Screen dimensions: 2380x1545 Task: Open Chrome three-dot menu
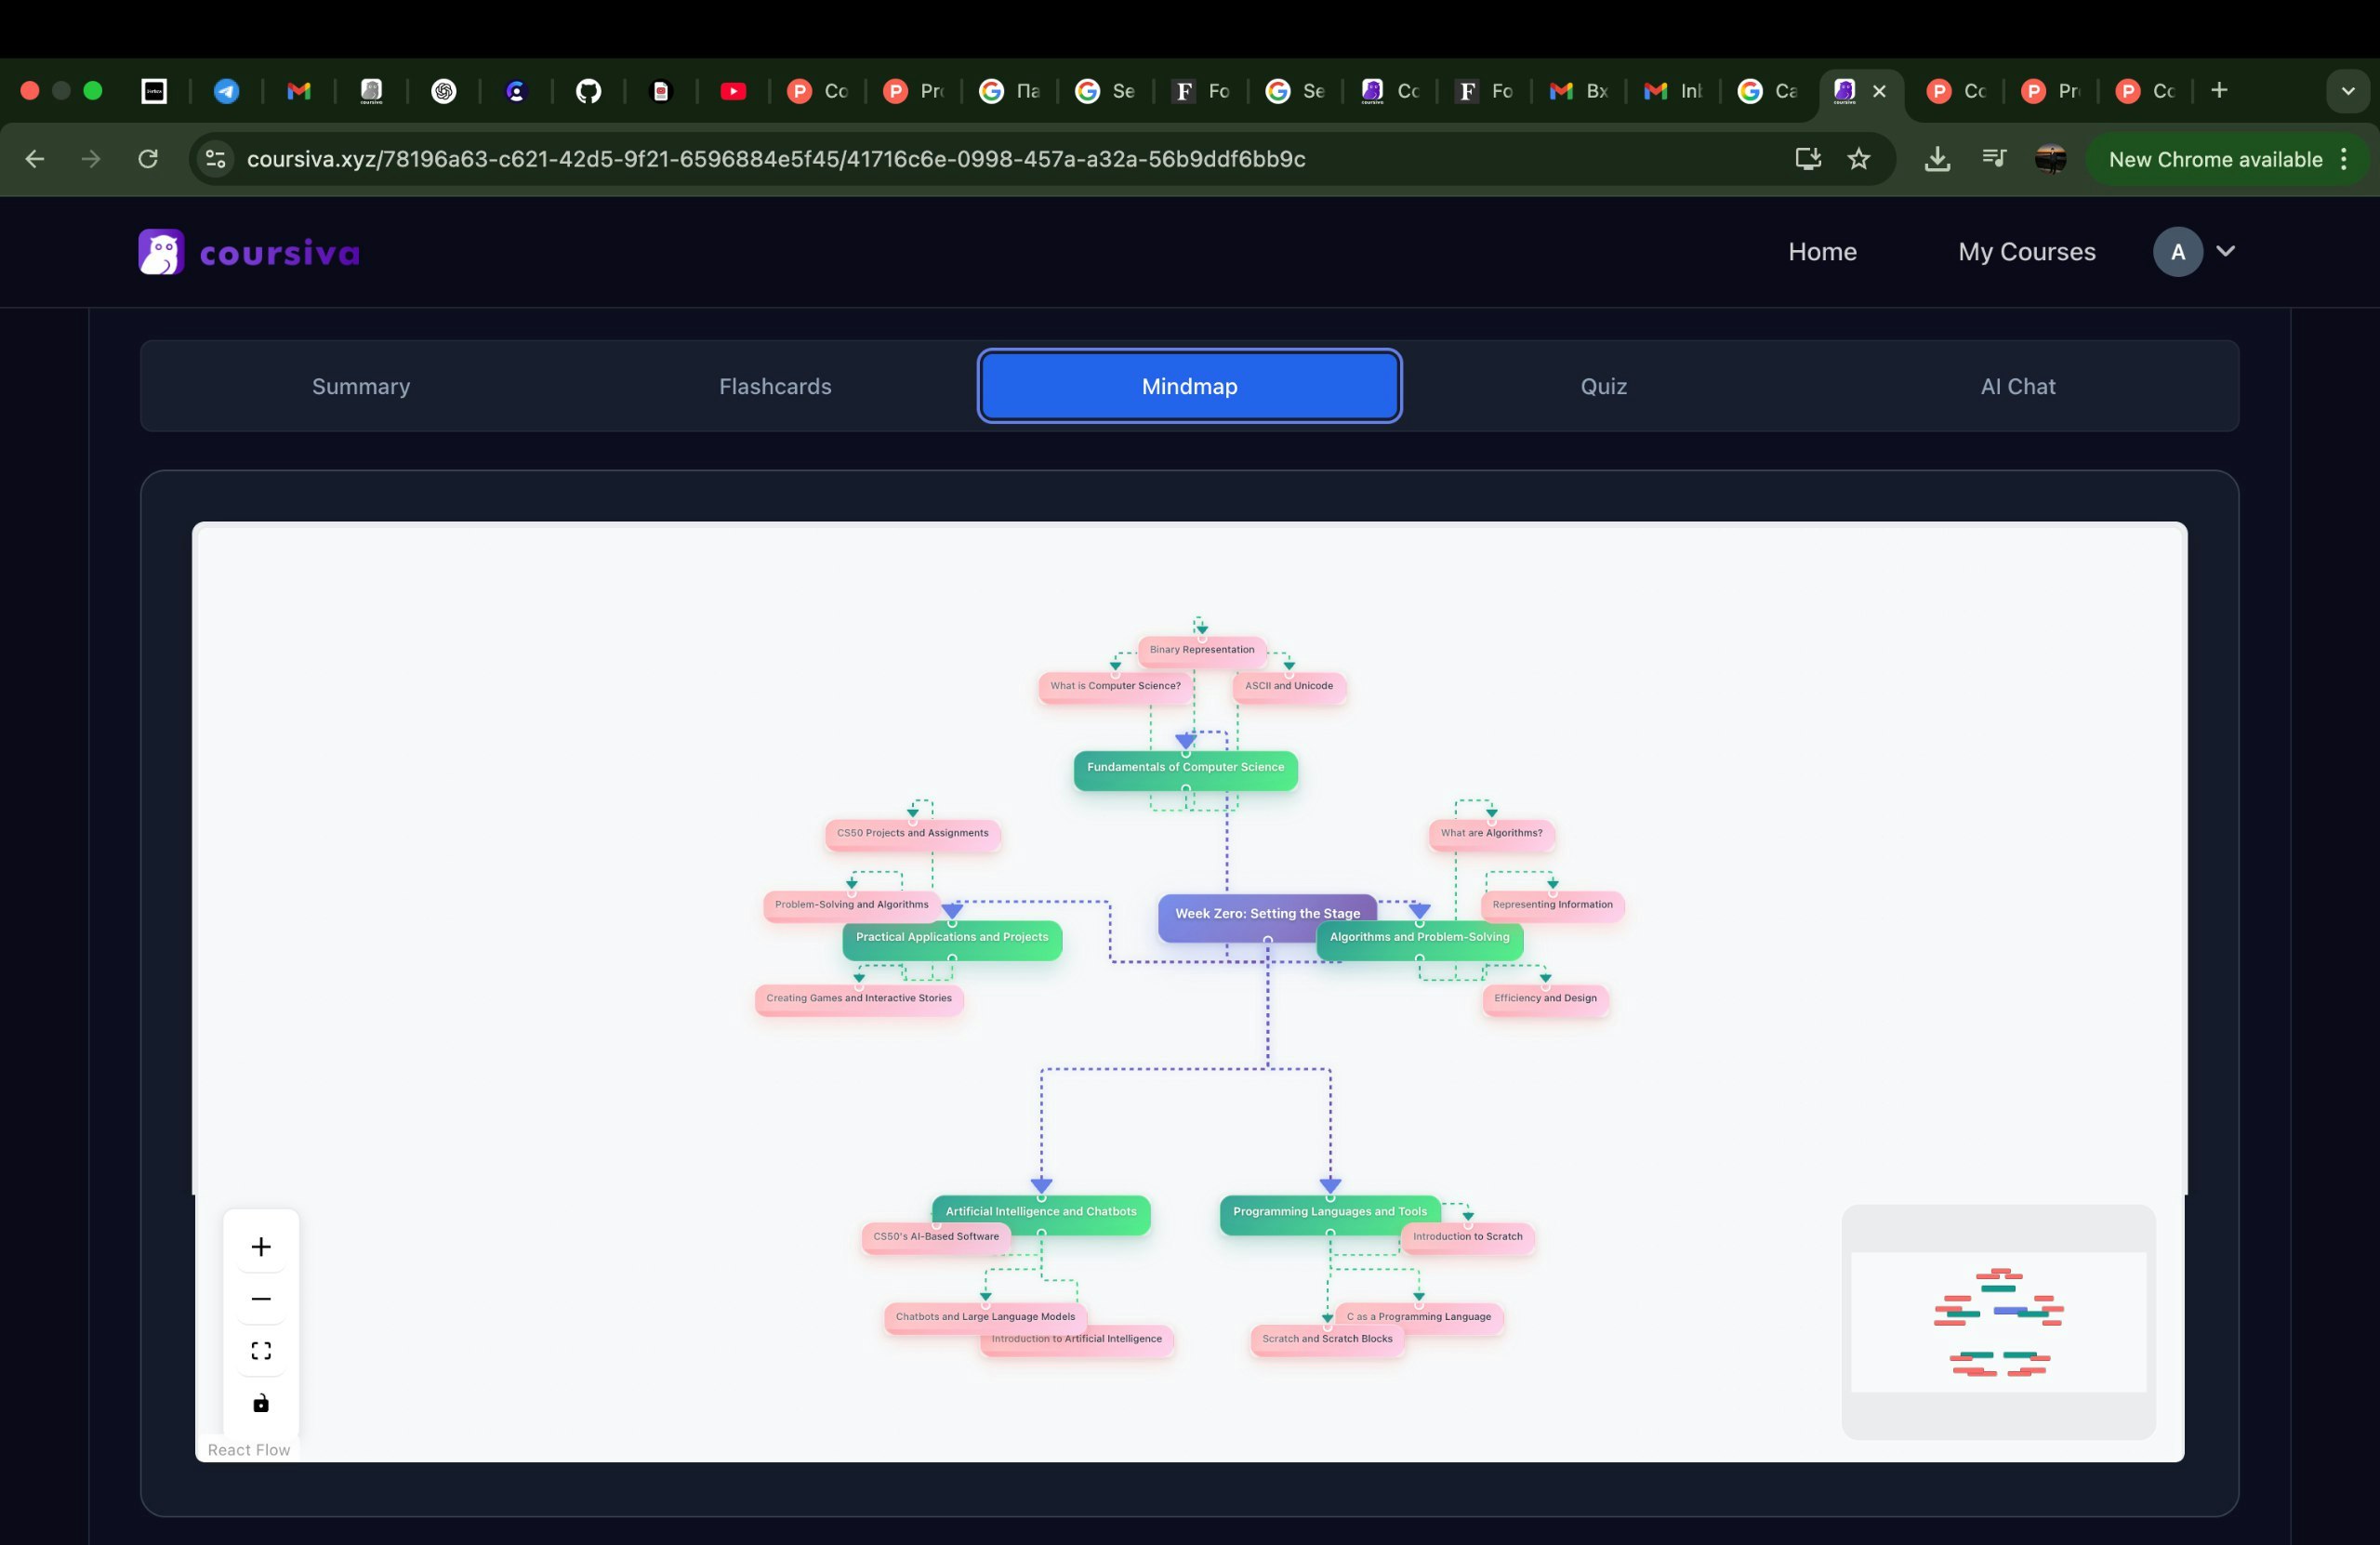(x=2344, y=159)
